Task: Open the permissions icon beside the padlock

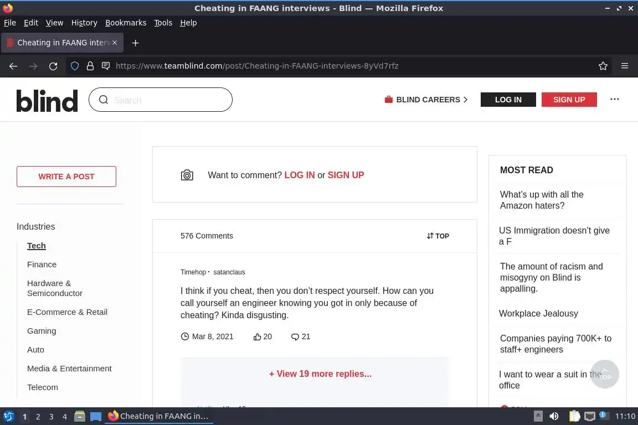Action: pyautogui.click(x=106, y=66)
